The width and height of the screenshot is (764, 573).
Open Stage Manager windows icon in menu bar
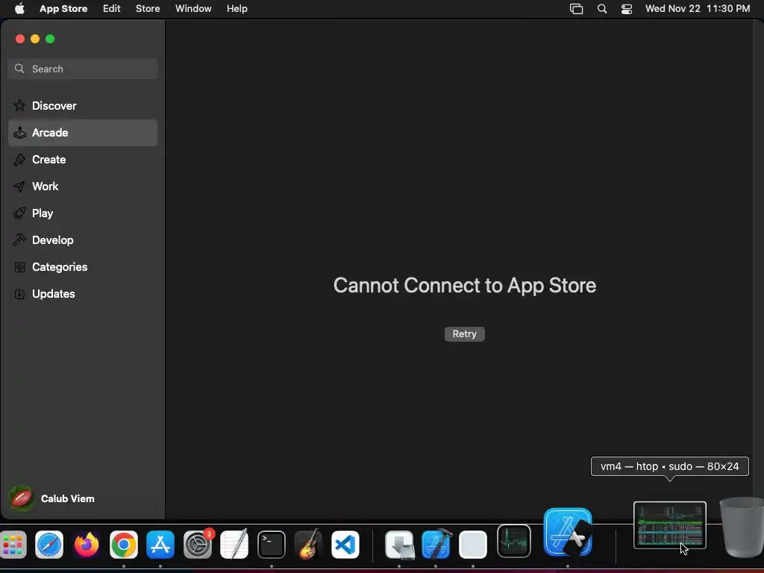click(x=577, y=9)
